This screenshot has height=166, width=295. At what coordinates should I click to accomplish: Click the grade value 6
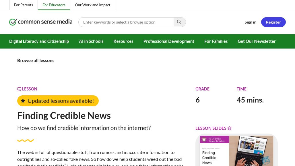[197, 100]
